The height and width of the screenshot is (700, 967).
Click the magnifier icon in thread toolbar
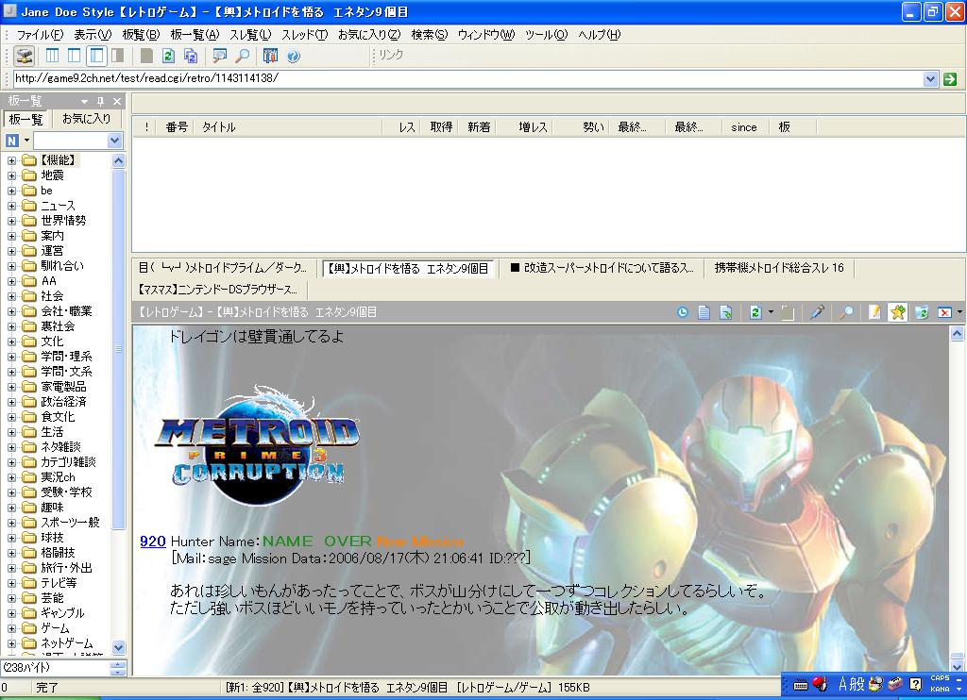click(x=846, y=312)
